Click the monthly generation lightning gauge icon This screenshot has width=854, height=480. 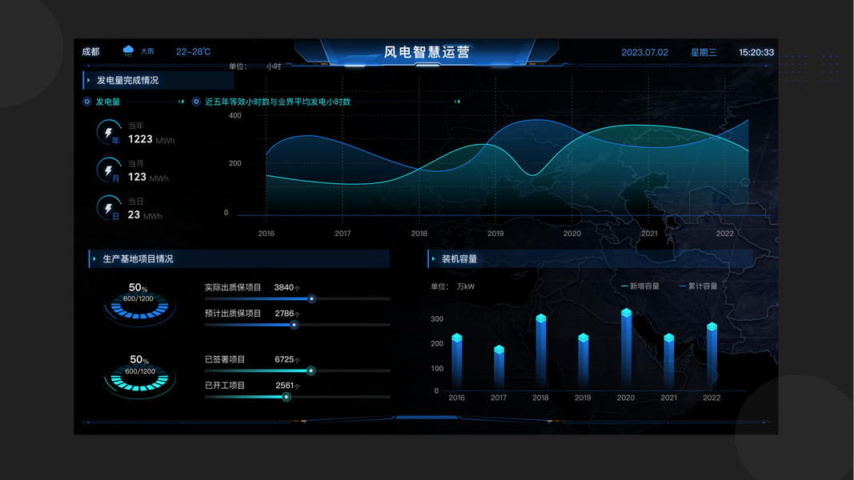[109, 170]
